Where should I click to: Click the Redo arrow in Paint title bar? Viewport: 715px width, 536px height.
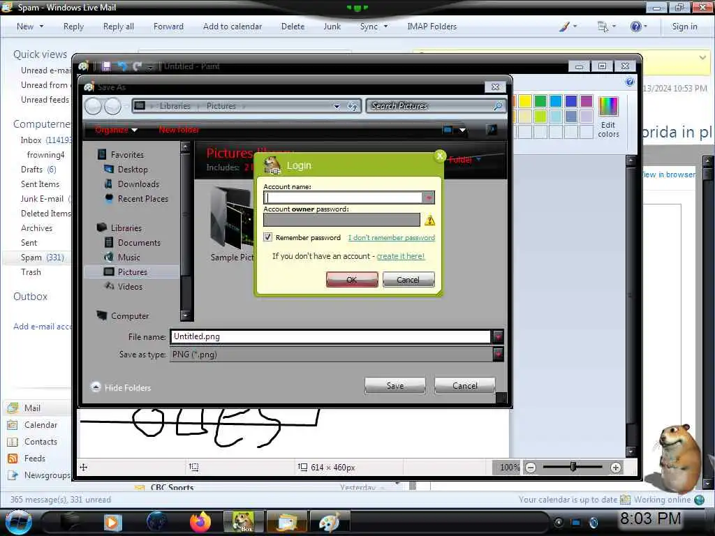click(x=138, y=66)
